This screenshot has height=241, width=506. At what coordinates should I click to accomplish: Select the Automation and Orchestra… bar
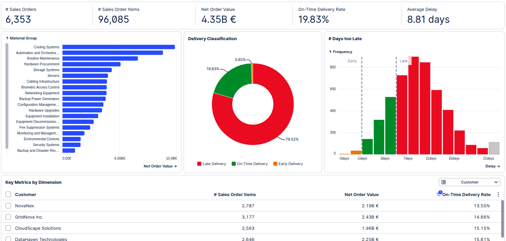113,53
